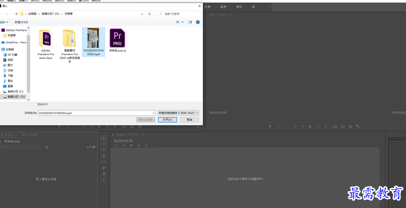Open Timeline display settings wrench
Image resolution: width=406 pixels, height=208 pixels.
pos(146,146)
